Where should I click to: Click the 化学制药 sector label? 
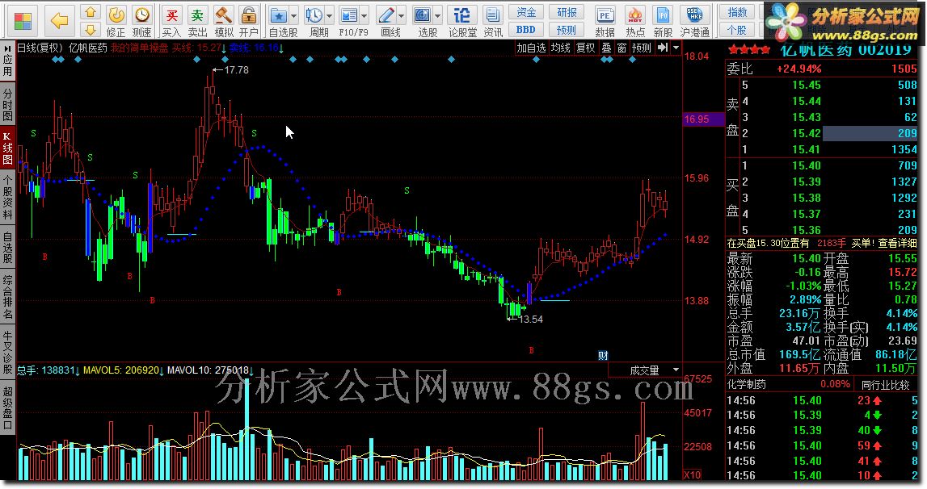tap(747, 384)
